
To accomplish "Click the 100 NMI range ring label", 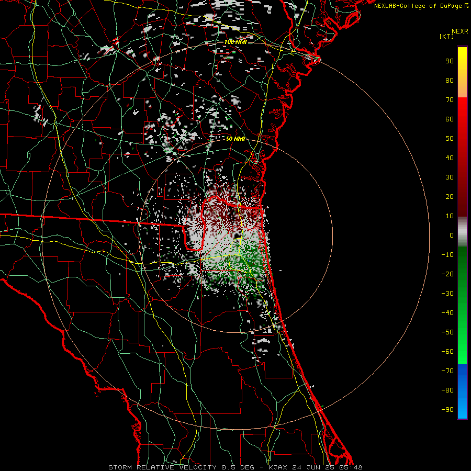I will [x=235, y=42].
